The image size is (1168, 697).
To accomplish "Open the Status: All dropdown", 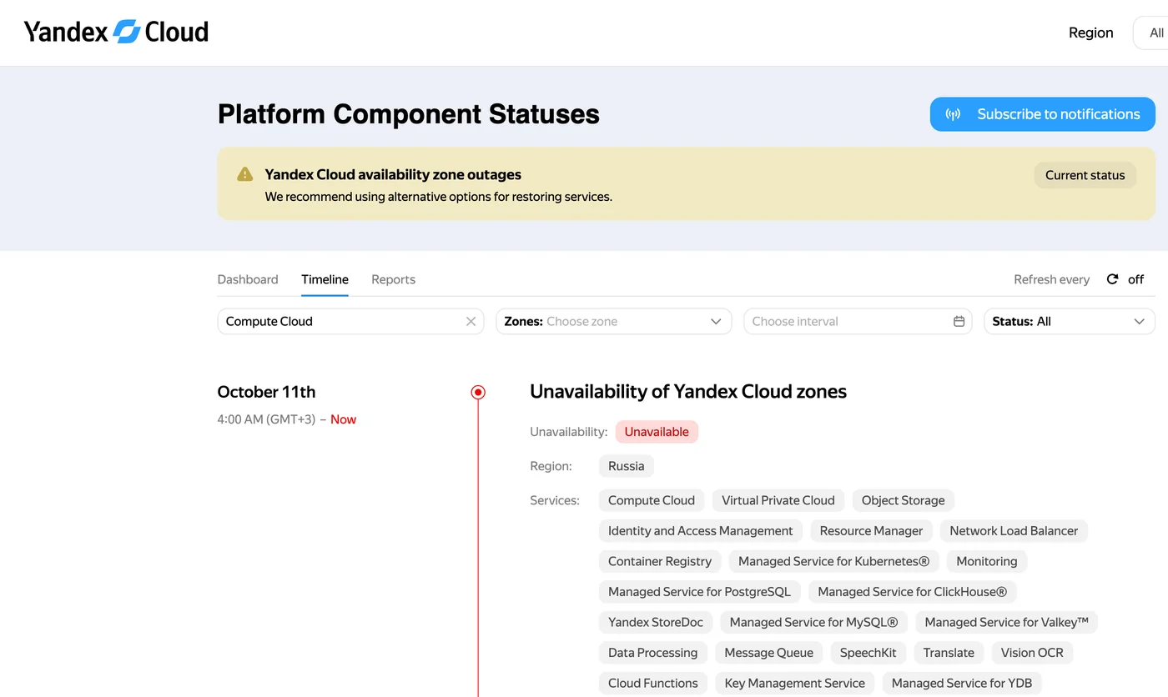I will [1070, 322].
